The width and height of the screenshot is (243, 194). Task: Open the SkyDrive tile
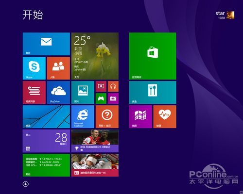58,93
